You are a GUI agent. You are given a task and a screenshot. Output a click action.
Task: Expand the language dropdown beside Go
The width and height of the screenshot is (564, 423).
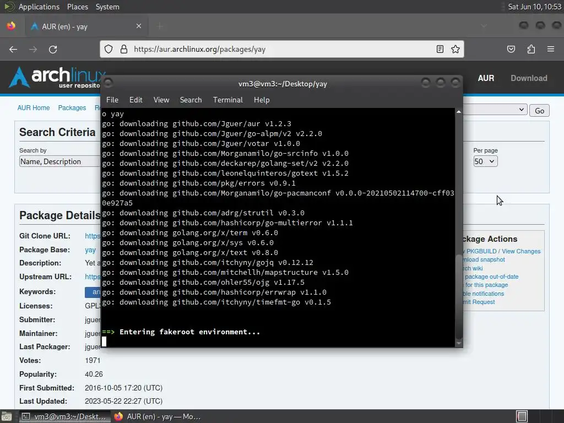tap(495, 110)
